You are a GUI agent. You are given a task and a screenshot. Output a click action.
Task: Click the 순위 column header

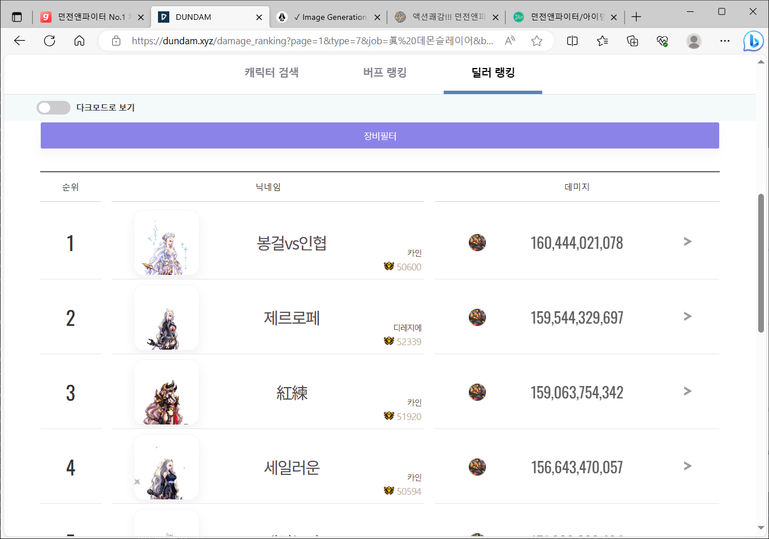[70, 187]
